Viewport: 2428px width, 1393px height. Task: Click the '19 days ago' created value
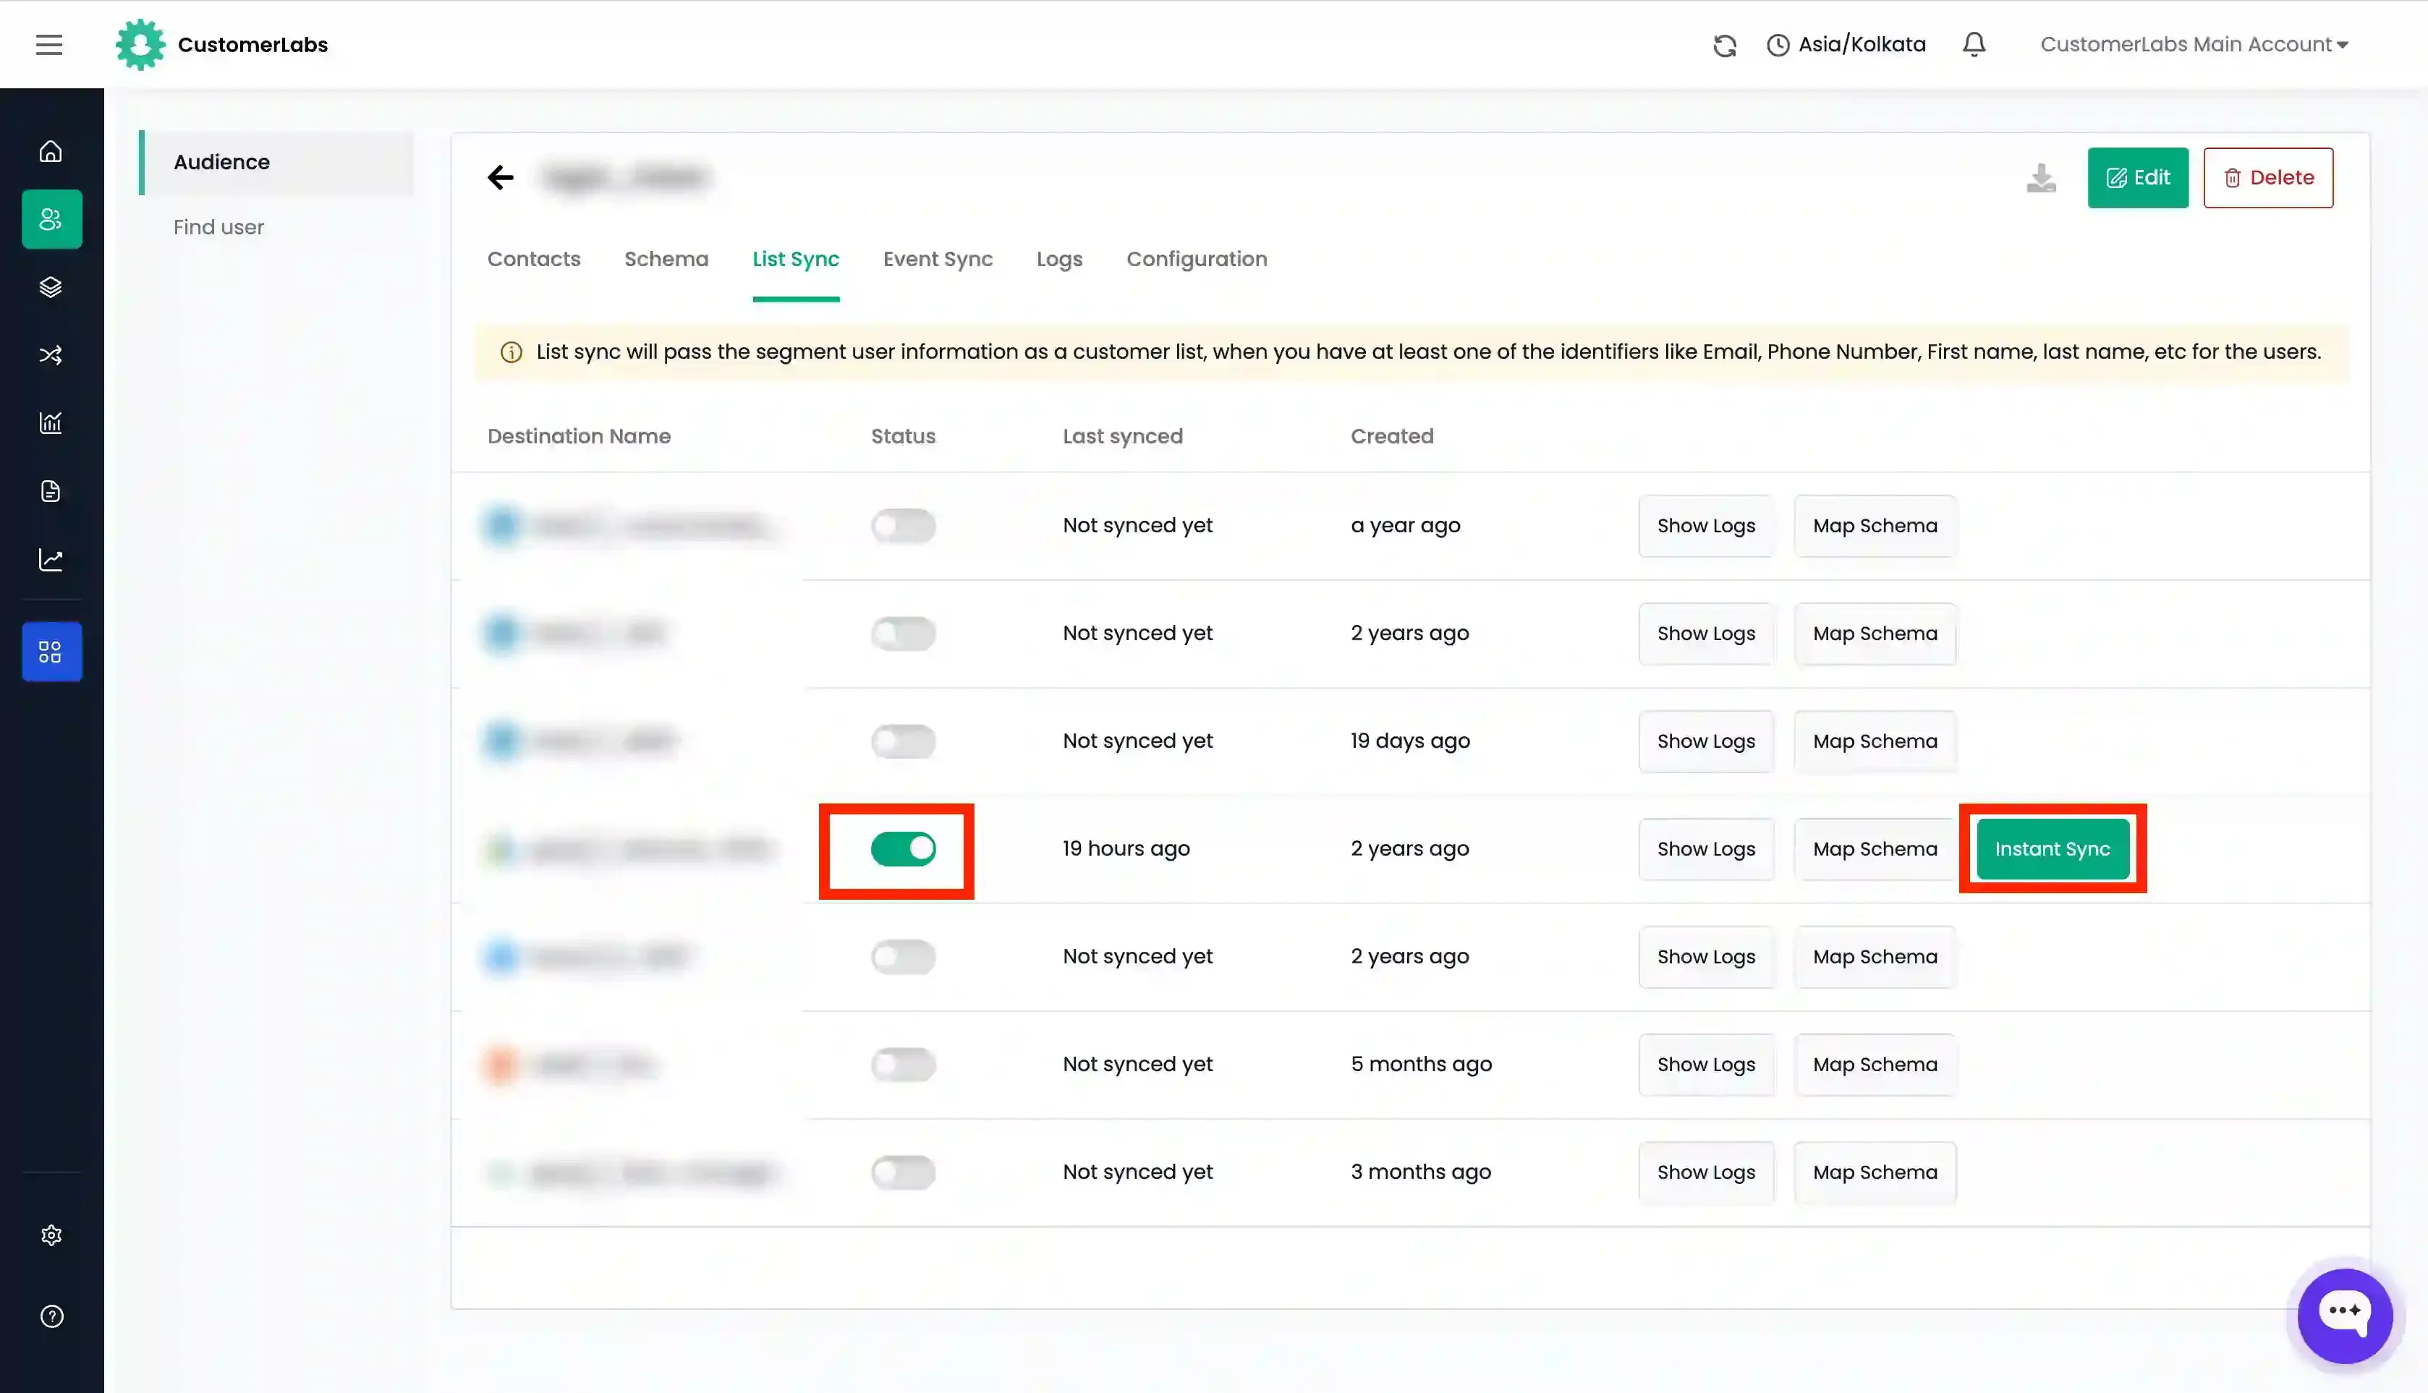coord(1410,741)
